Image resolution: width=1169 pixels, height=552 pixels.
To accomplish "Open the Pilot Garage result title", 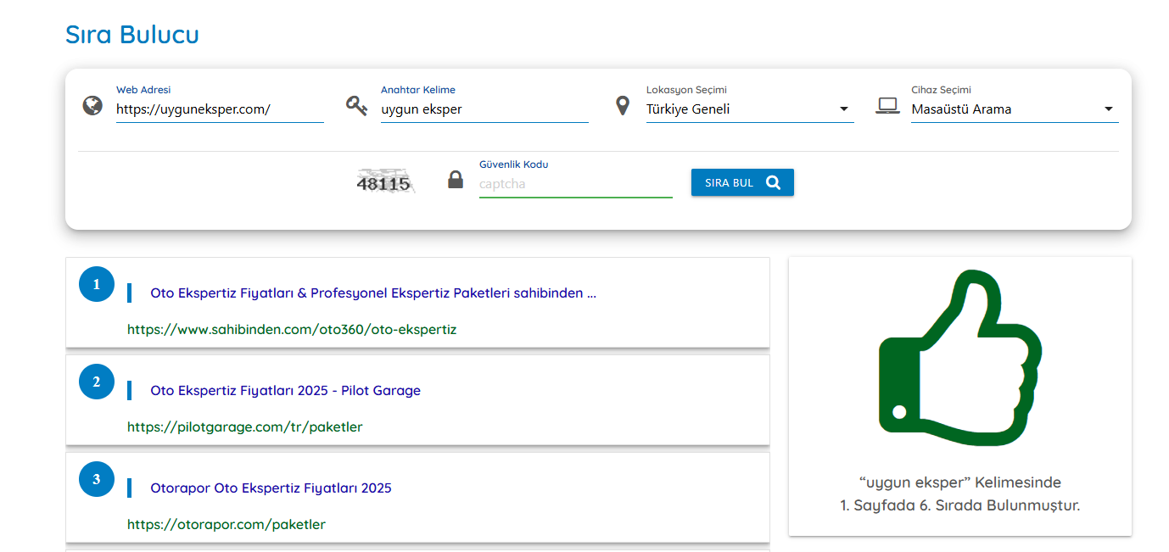I will [x=286, y=391].
